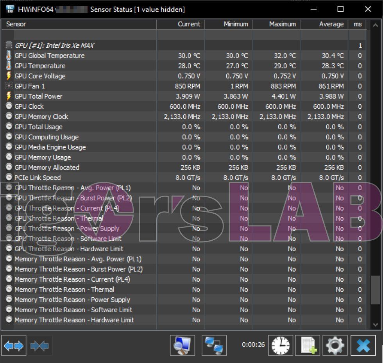
Task: Click the expand columns blue arrows button
Action: click(14, 346)
